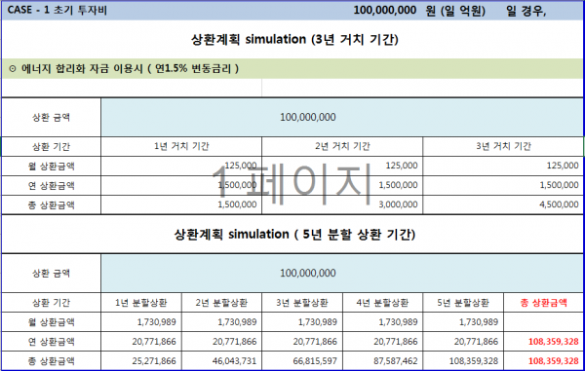585x371 pixels.
Task: Click the 2년 거치 기간 column header
Action: pyautogui.click(x=342, y=146)
